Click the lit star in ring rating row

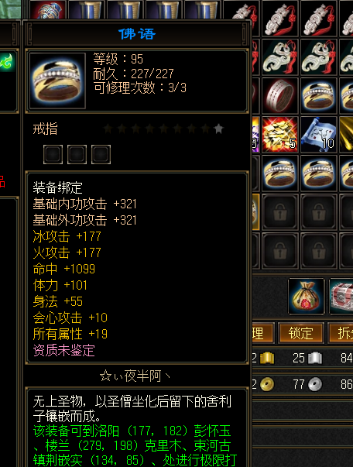(x=219, y=129)
